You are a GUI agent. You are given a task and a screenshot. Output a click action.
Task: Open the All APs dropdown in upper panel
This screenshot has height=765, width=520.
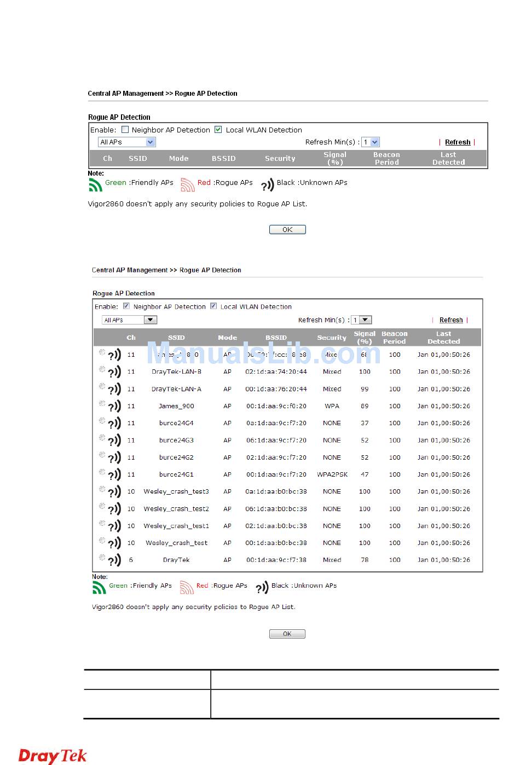(127, 142)
